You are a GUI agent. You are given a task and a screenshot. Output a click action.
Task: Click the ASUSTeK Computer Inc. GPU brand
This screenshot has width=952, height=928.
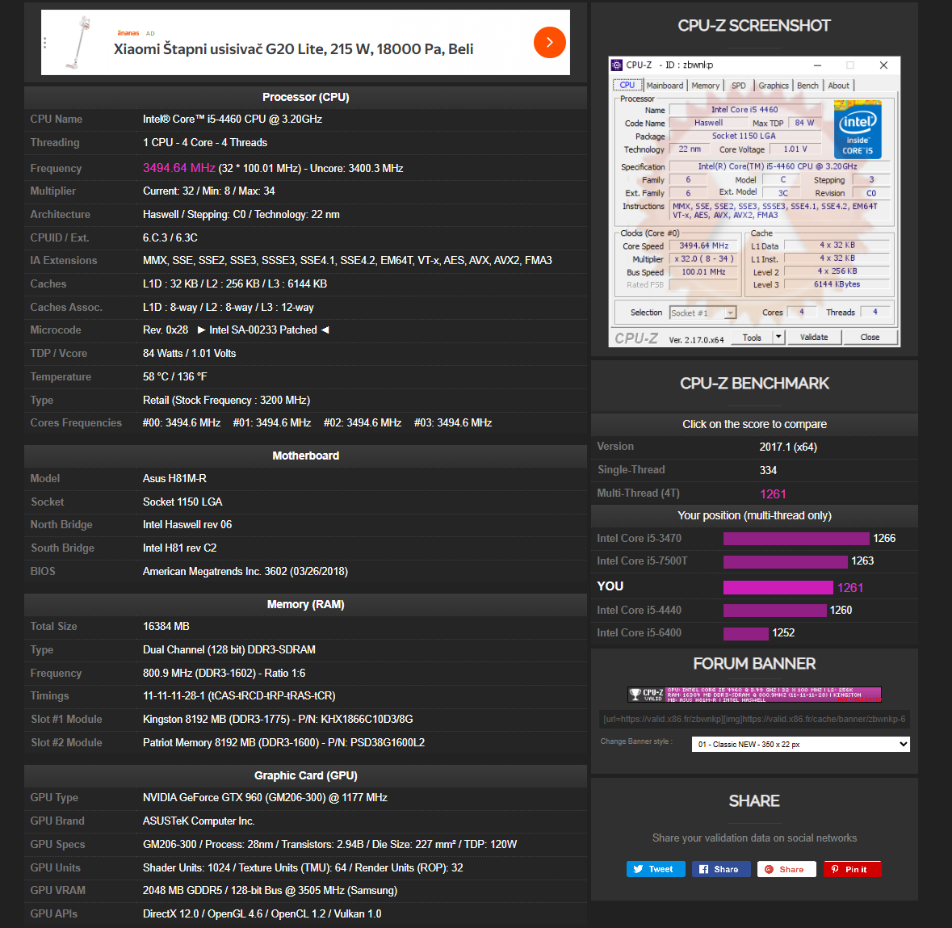click(199, 821)
